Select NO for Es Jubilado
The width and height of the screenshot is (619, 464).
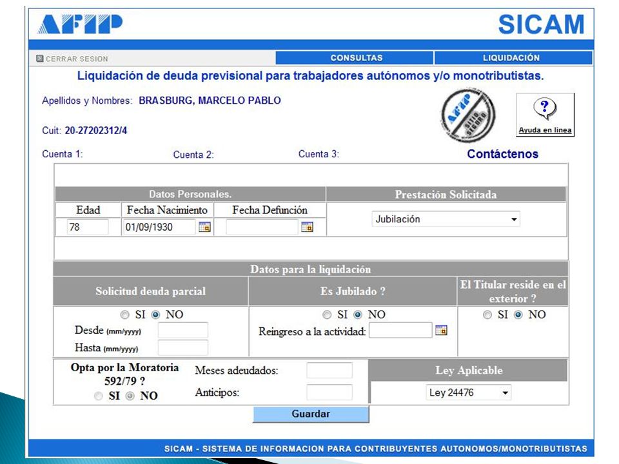(358, 314)
